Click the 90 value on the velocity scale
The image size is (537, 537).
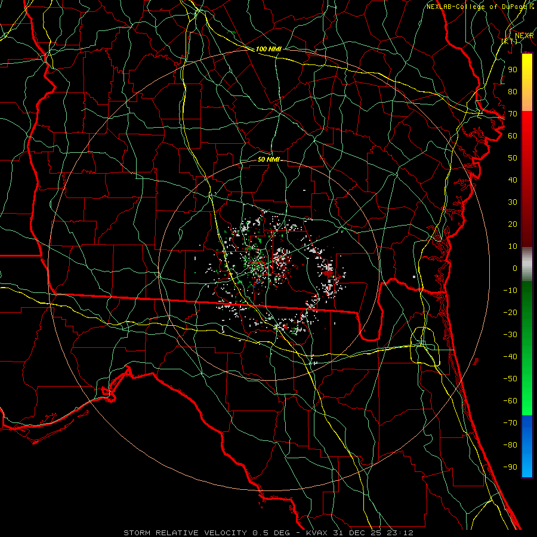(x=513, y=70)
